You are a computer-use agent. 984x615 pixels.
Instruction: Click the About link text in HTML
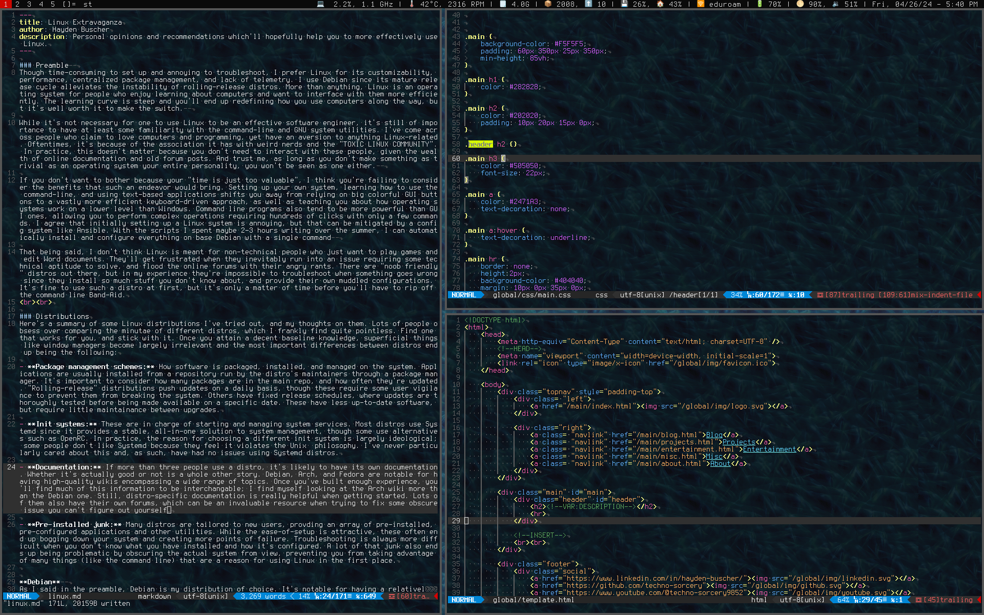tap(721, 463)
